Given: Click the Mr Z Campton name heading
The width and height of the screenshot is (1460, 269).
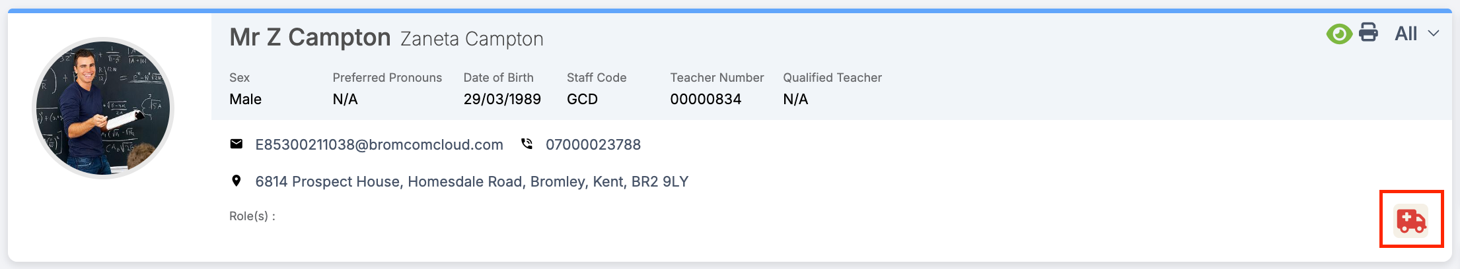Looking at the screenshot, I should click(x=310, y=38).
